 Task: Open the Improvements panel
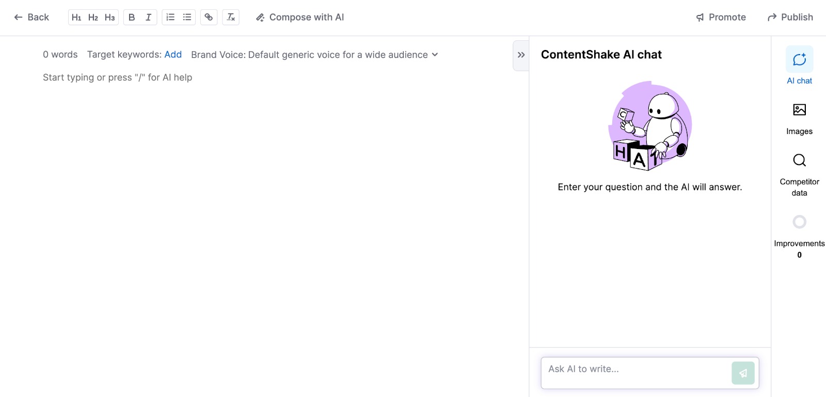coord(799,237)
